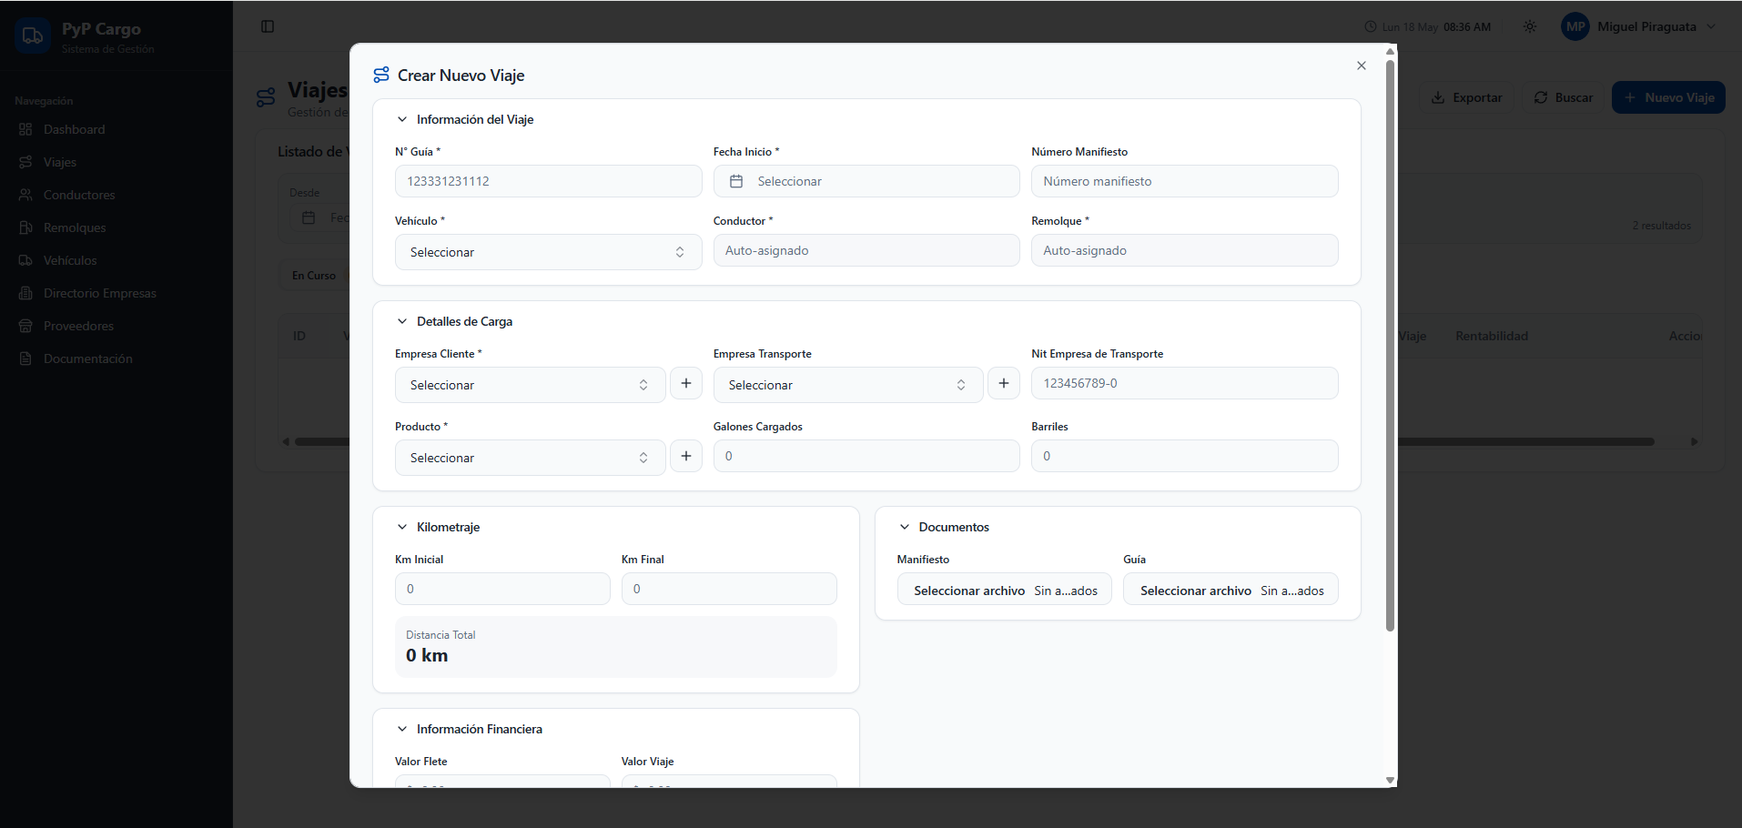
Task: Add new Producto with plus button
Action: [x=686, y=456]
